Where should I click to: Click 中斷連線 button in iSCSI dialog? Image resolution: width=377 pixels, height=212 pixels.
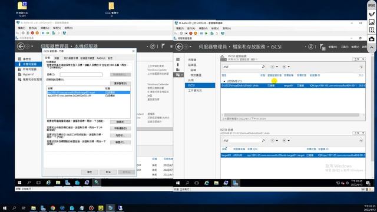tap(120, 128)
